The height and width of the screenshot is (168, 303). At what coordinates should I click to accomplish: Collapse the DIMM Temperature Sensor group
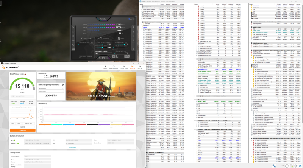click(x=250, y=43)
